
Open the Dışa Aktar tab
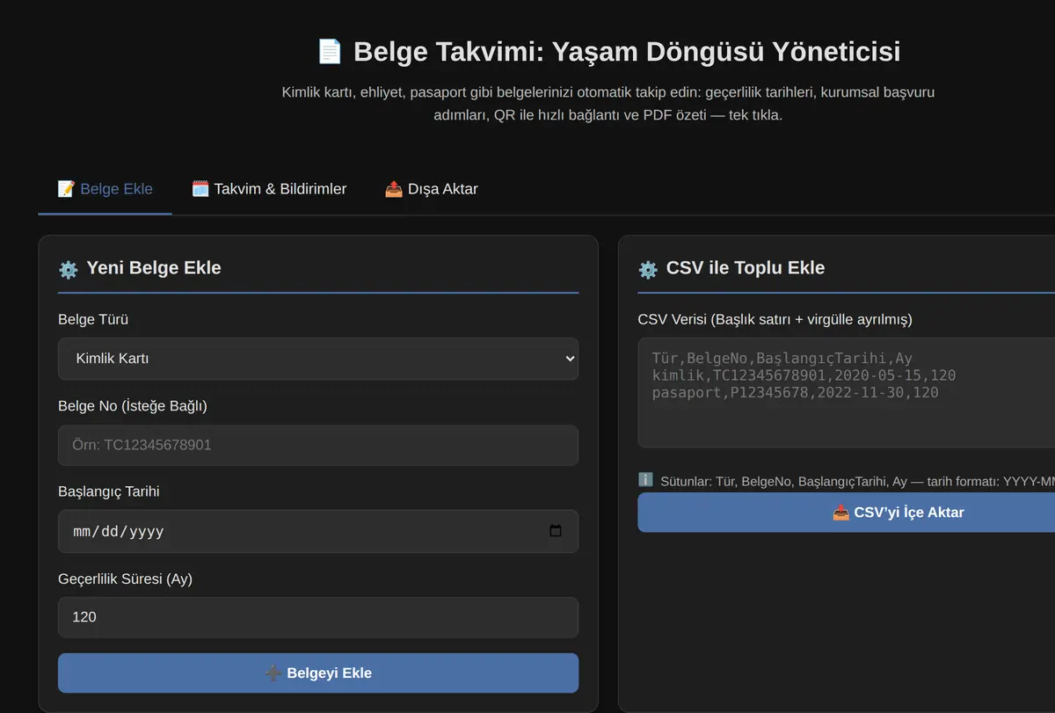click(432, 189)
